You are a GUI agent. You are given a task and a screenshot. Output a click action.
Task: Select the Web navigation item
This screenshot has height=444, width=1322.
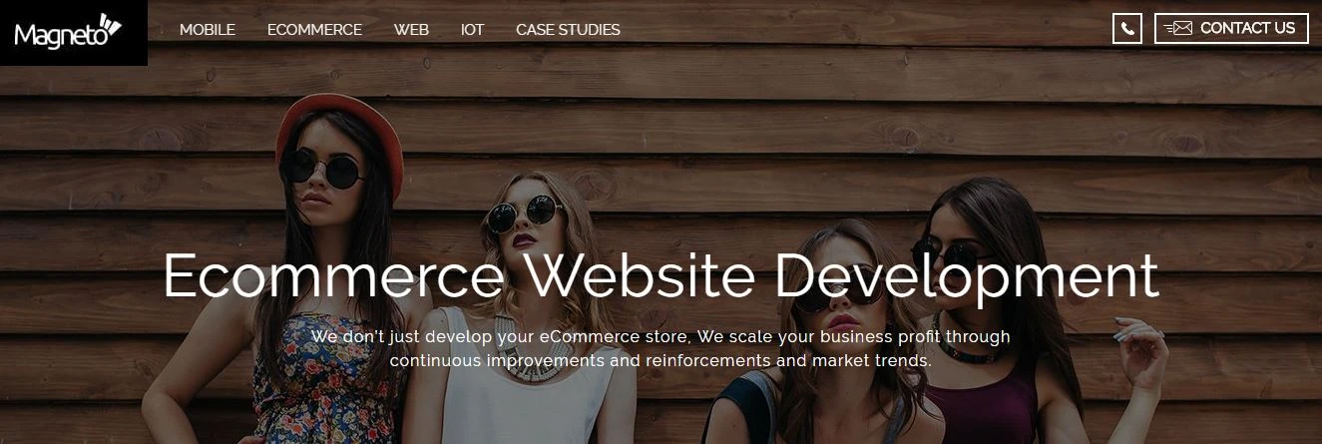[x=411, y=30]
